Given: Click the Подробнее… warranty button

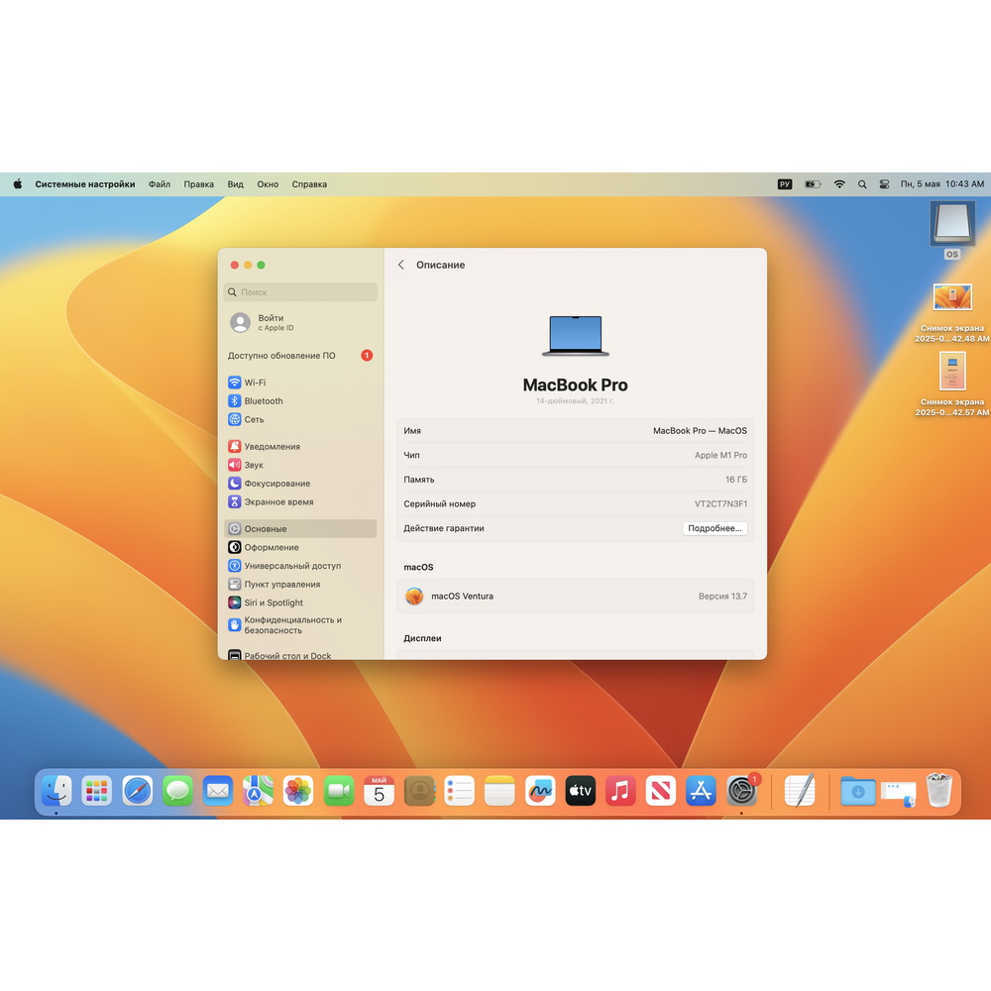Looking at the screenshot, I should tap(715, 528).
